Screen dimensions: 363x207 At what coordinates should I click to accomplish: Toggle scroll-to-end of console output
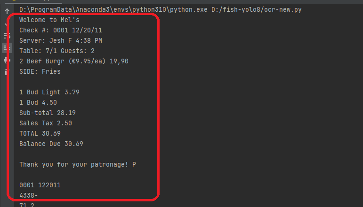[x=7, y=48]
